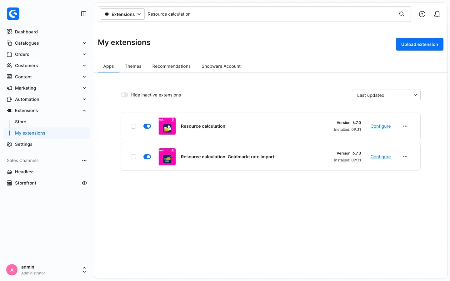Viewport: 450px width, 281px height.
Task: Click the Headless sales channel label
Action: pos(25,172)
